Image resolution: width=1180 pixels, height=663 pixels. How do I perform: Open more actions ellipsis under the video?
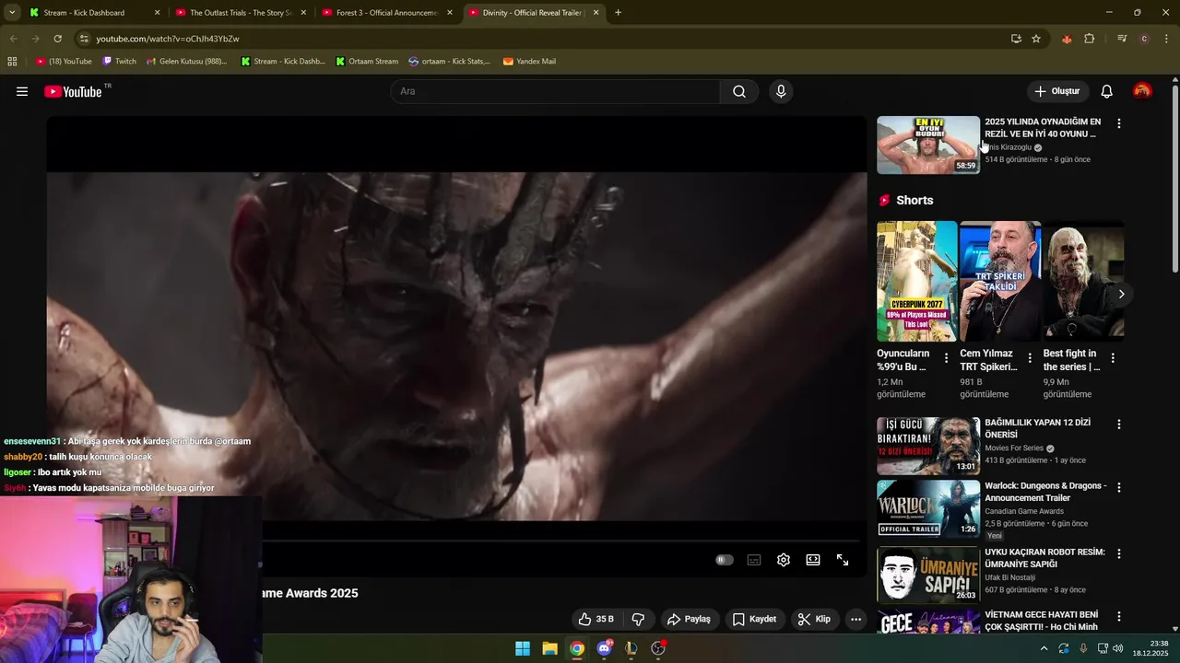click(x=855, y=619)
